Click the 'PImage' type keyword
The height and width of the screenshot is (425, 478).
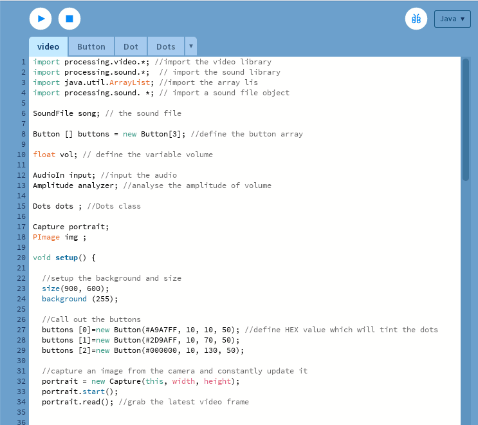pos(46,237)
